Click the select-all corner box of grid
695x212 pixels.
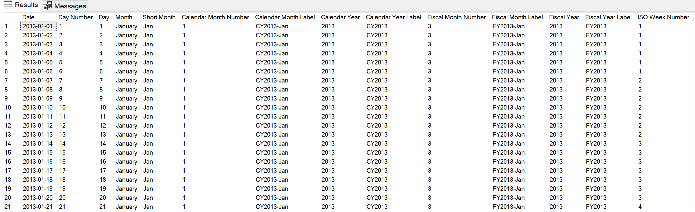click(11, 17)
